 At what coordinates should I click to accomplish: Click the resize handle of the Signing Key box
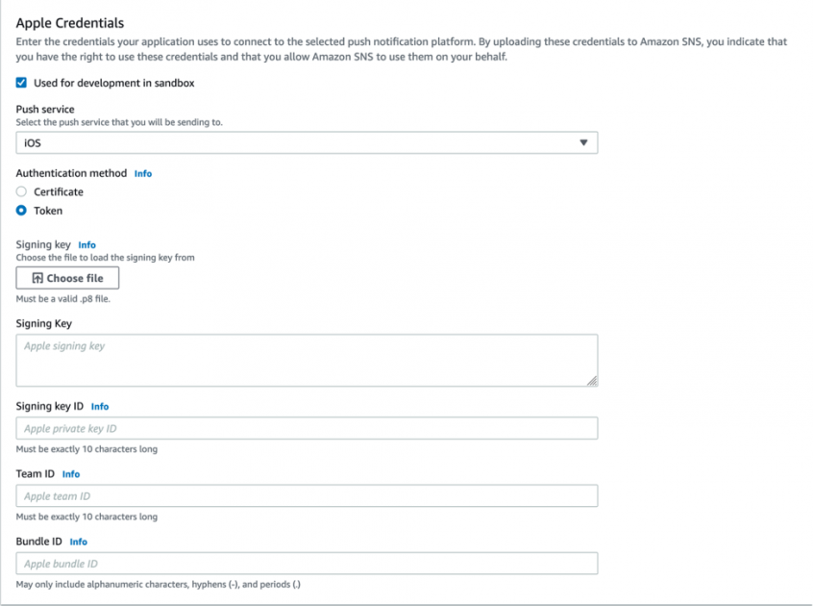coord(592,381)
